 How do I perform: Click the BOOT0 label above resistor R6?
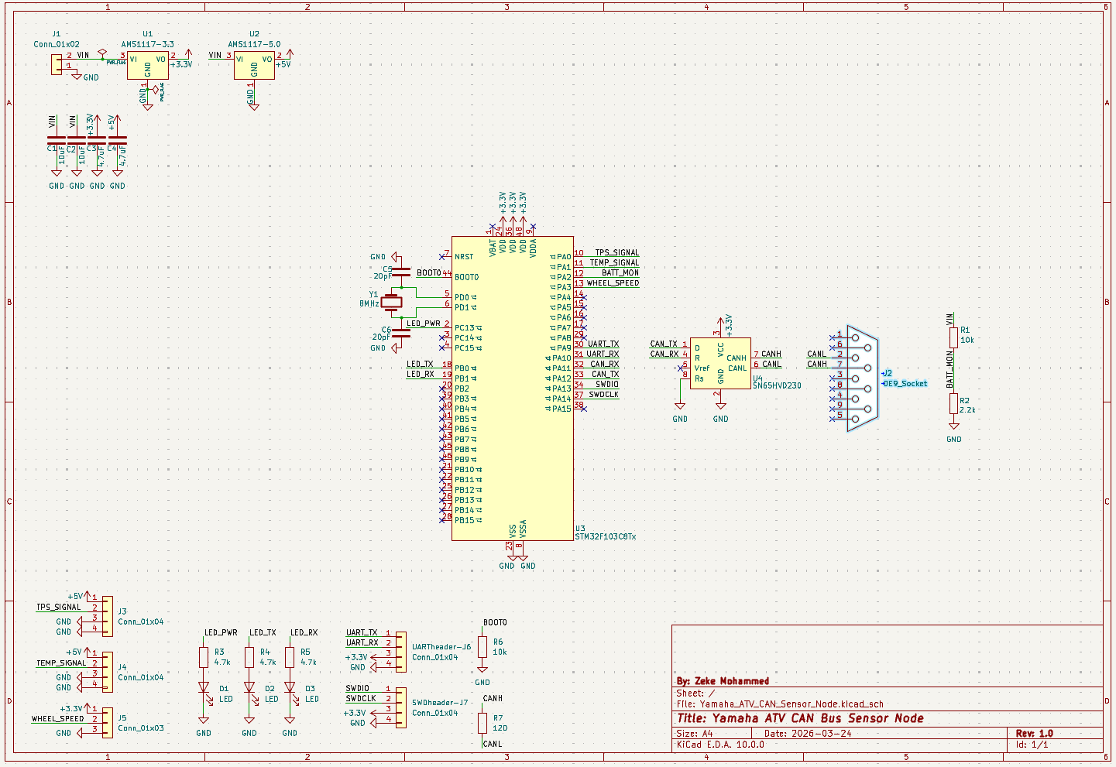[x=493, y=621]
